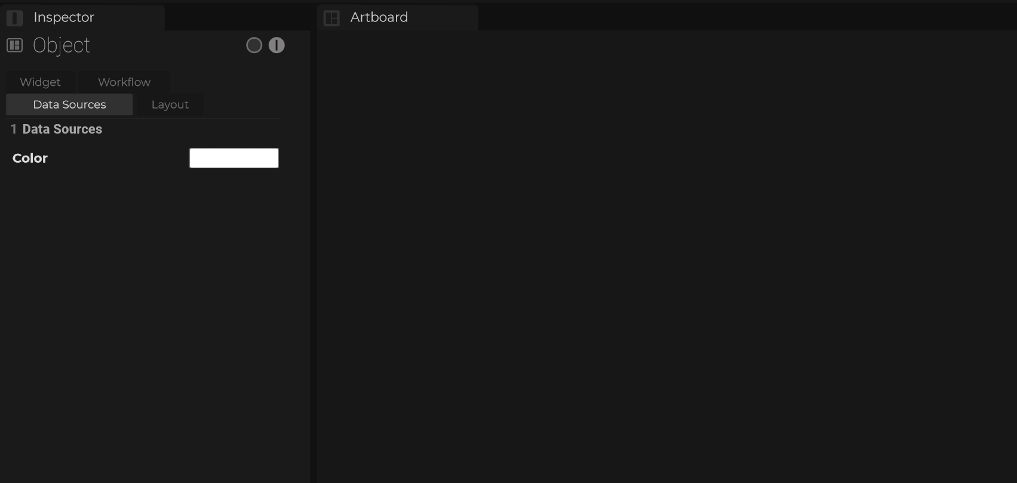
Task: Select the Data Sources tab
Action: 69,104
